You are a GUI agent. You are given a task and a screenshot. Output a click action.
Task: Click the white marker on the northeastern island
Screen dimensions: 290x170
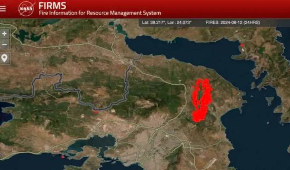point(243,49)
